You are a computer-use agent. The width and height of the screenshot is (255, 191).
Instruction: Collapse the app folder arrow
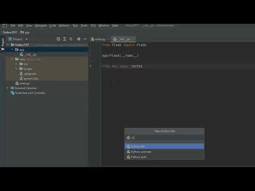point(12,50)
